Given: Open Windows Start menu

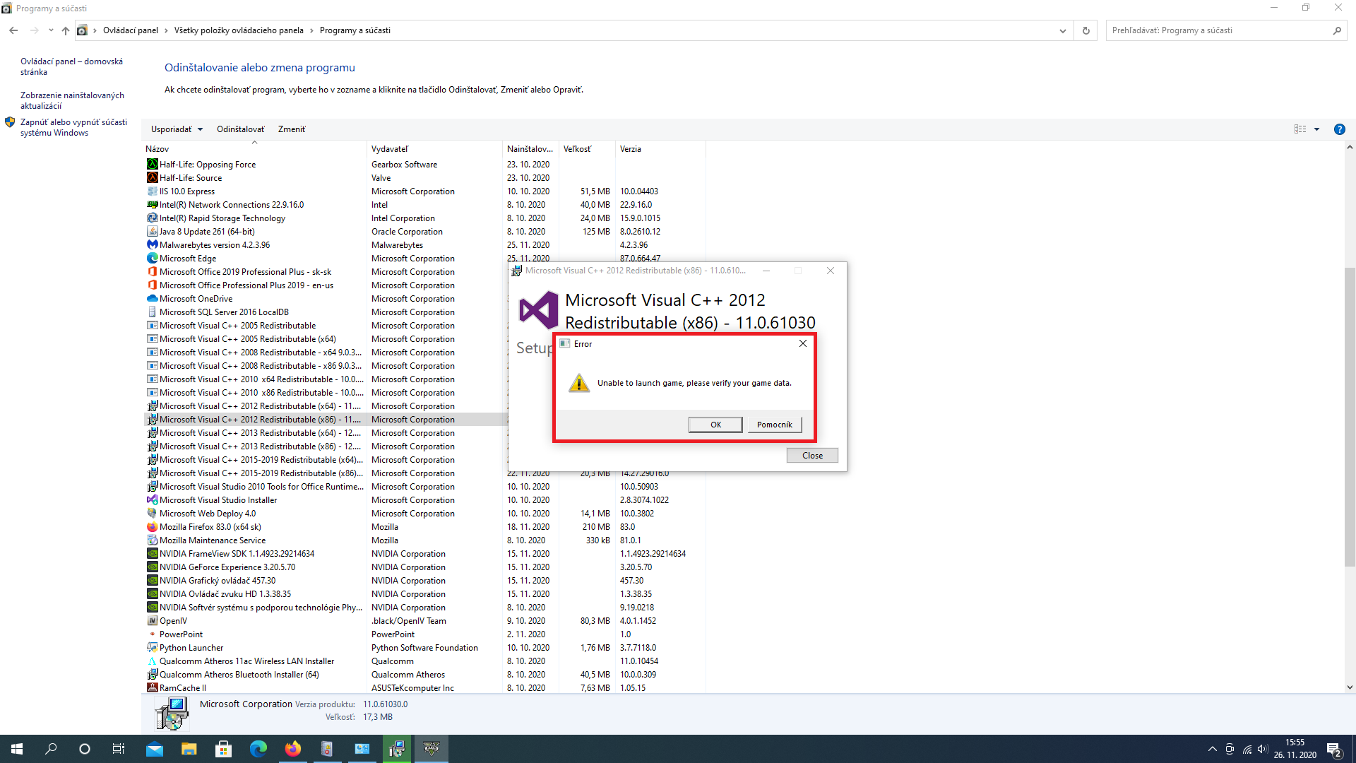Looking at the screenshot, I should pos(17,749).
